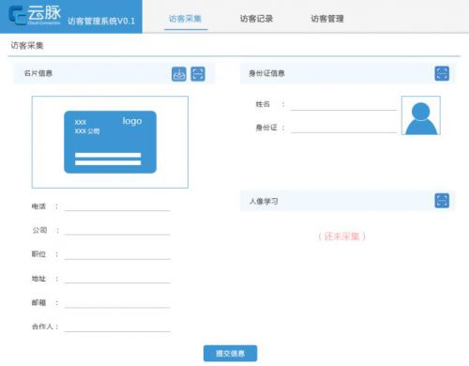Focus the 公司 input field

point(117,230)
